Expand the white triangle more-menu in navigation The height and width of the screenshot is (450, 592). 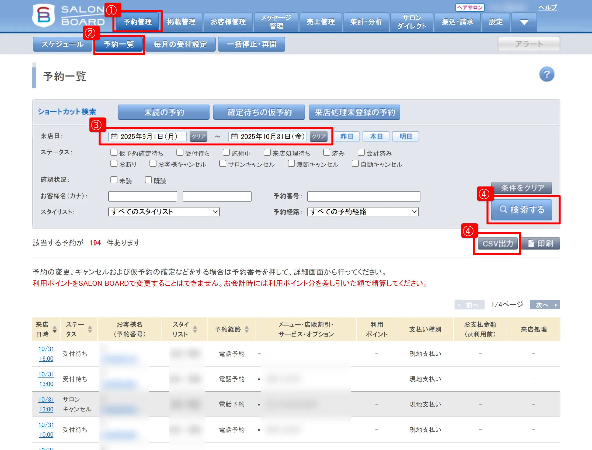[x=524, y=22]
